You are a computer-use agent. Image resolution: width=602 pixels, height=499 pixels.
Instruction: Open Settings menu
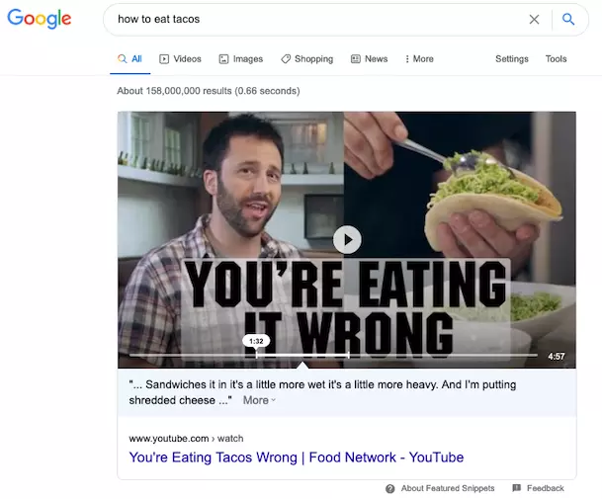click(512, 58)
